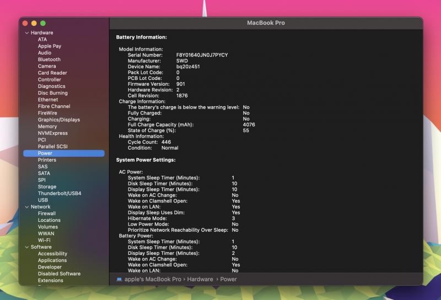Click the Network category label
This screenshot has width=441, height=300.
click(x=40, y=207)
